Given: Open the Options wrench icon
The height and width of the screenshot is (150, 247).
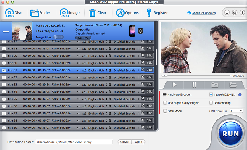Looking at the screenshot, I should 120,13.
